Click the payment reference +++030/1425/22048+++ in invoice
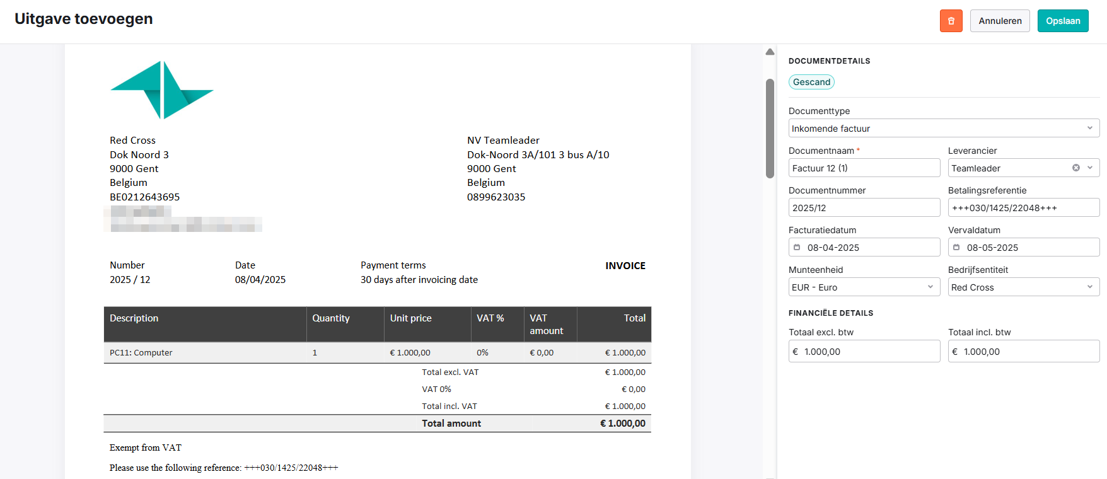The height and width of the screenshot is (479, 1107). click(x=291, y=468)
